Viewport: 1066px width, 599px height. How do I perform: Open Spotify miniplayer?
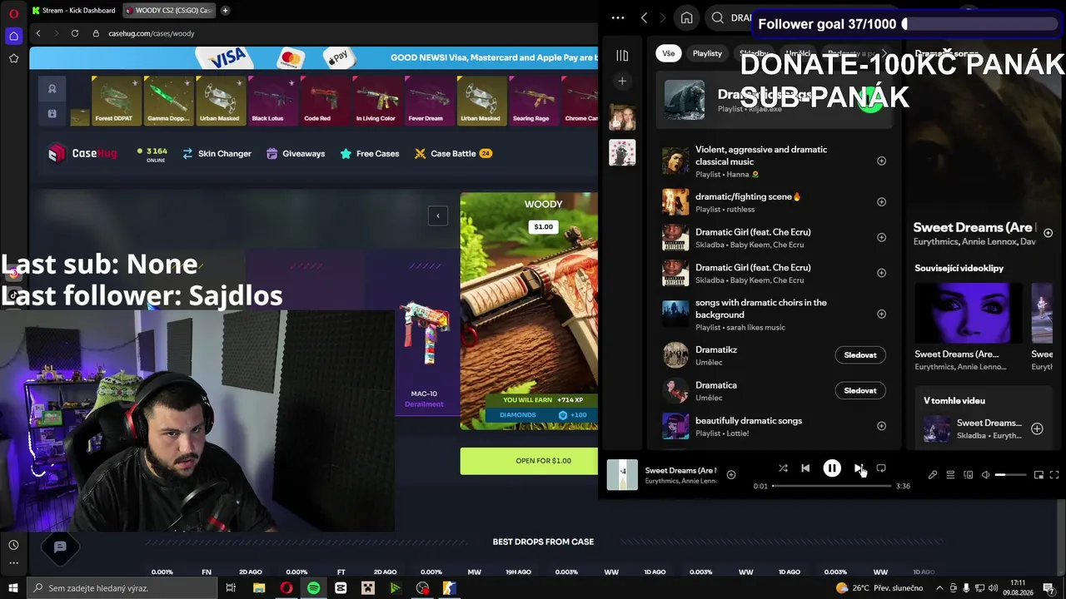(x=1039, y=475)
